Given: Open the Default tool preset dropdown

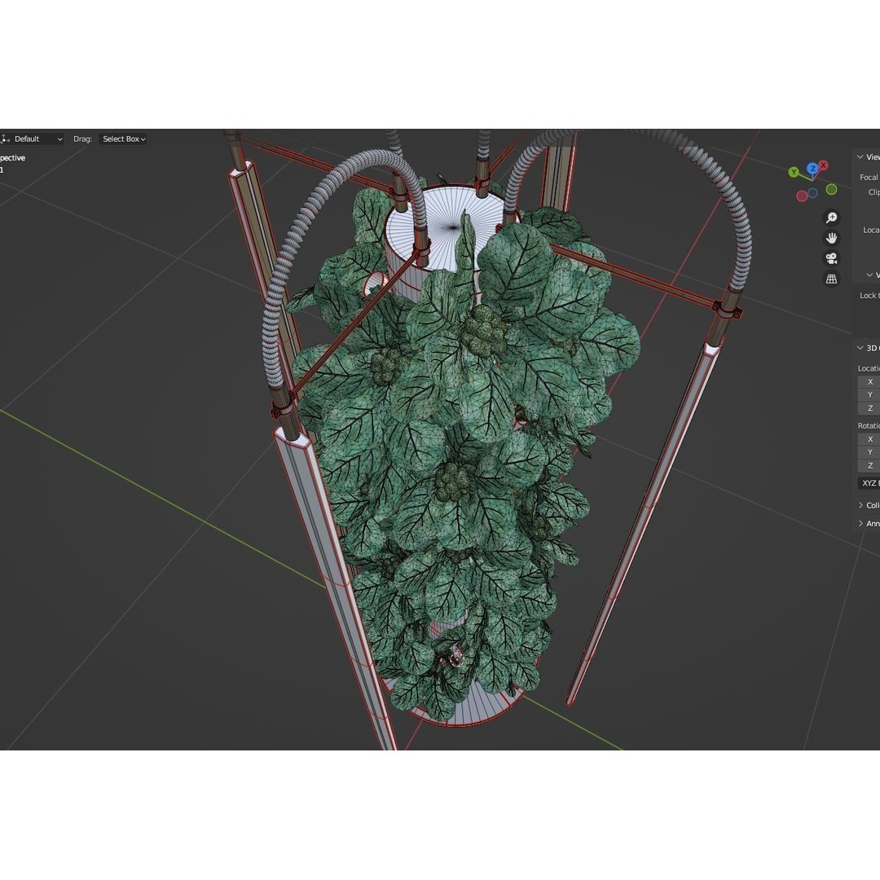Looking at the screenshot, I should pos(34,139).
